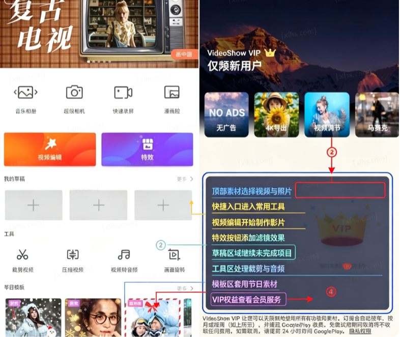Select the 马赛克 mosaic card

click(377, 115)
